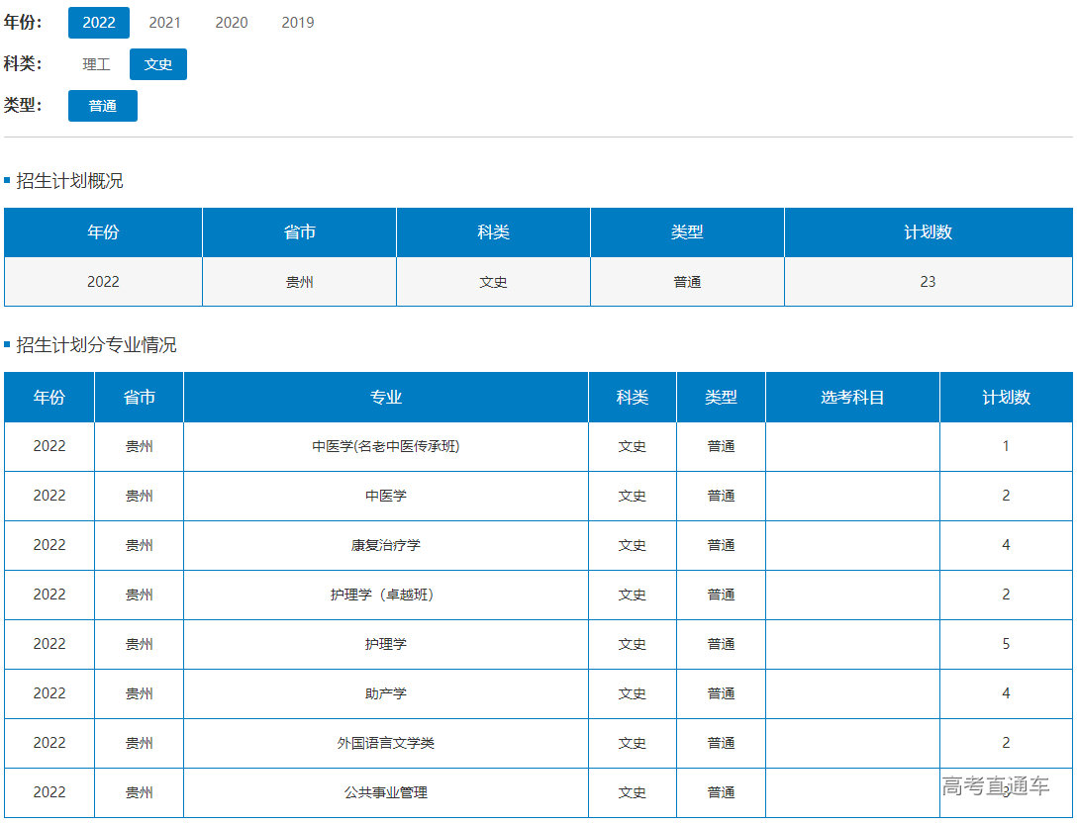The width and height of the screenshot is (1078, 825).
Task: Choose the 2020 year filter
Action: click(232, 23)
